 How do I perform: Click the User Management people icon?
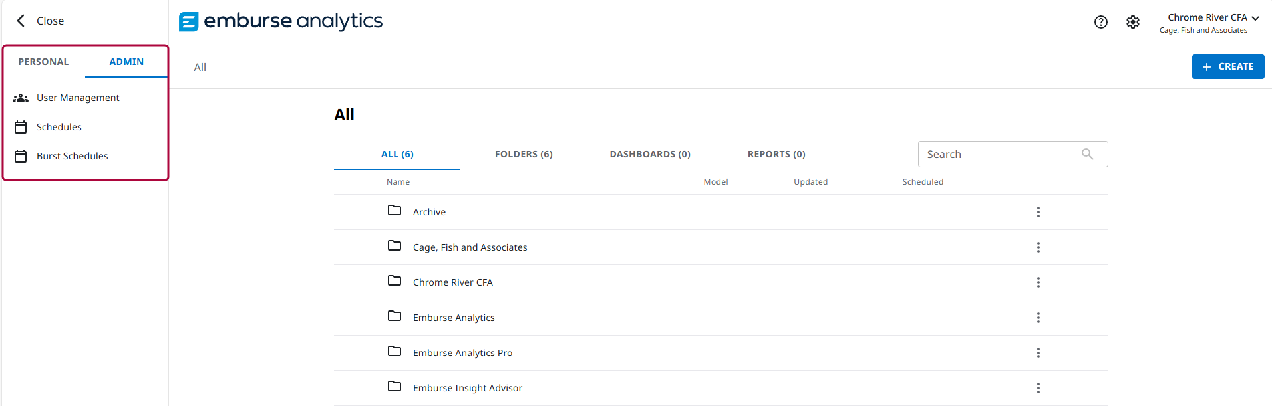point(21,98)
